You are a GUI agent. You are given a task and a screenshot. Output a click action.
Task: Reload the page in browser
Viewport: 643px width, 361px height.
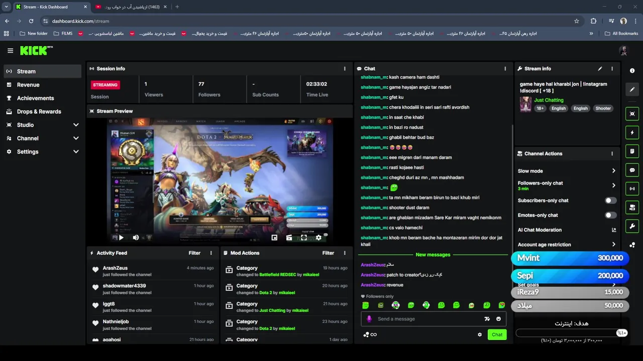point(31,21)
